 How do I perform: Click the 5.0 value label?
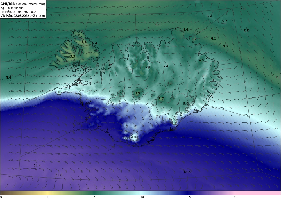[243, 9]
